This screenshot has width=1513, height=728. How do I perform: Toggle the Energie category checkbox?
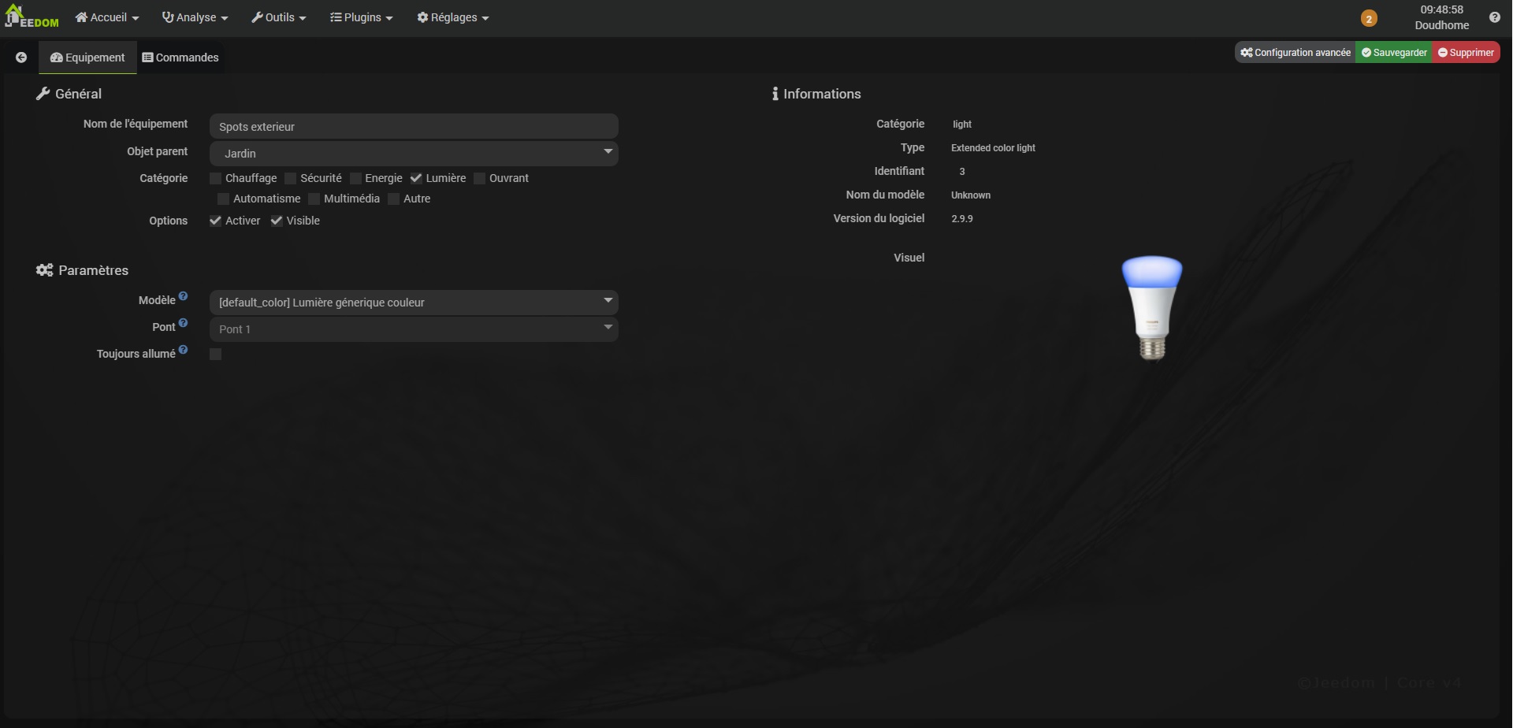355,178
